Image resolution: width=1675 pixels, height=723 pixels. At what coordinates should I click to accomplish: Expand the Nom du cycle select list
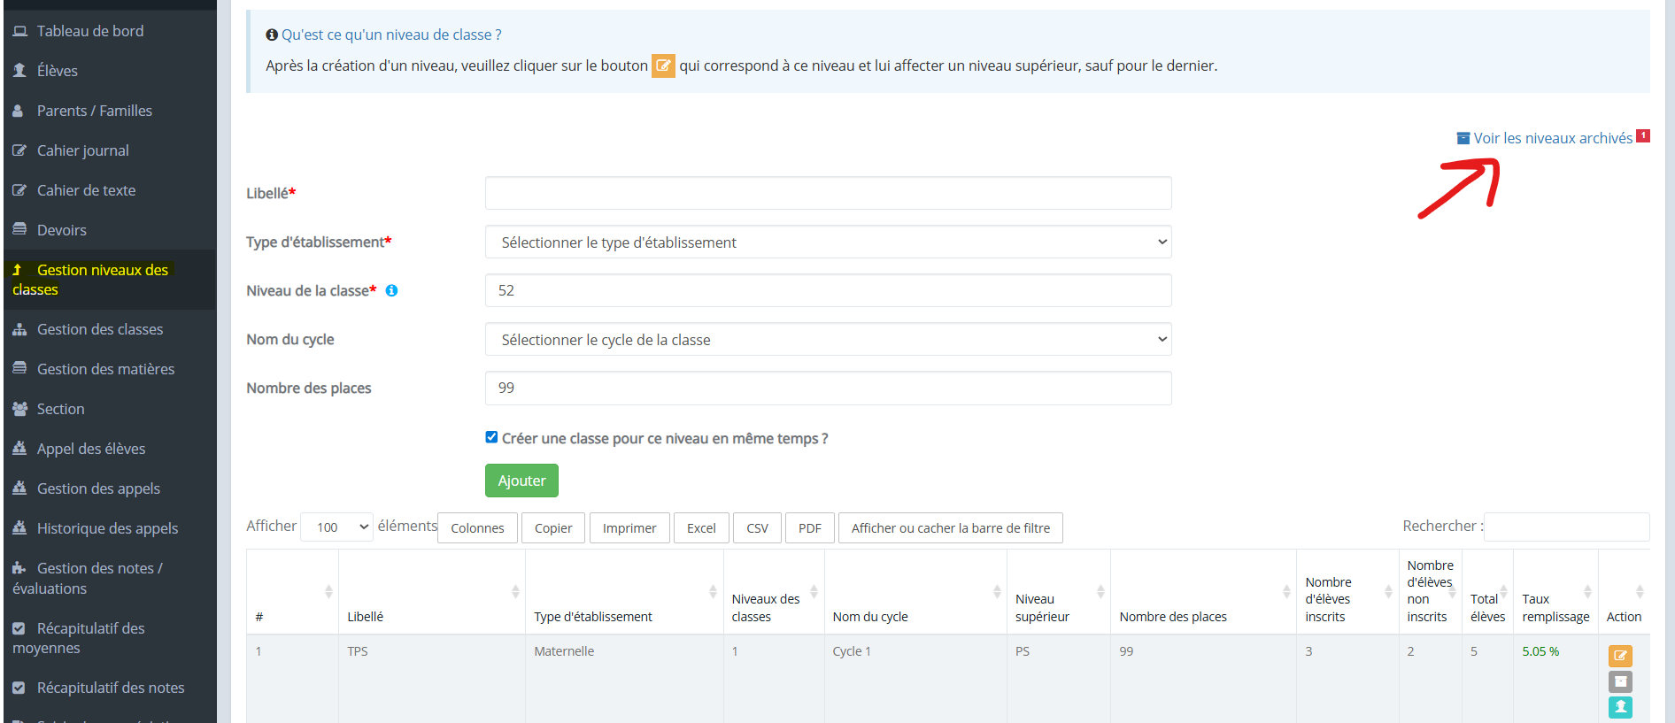point(828,340)
